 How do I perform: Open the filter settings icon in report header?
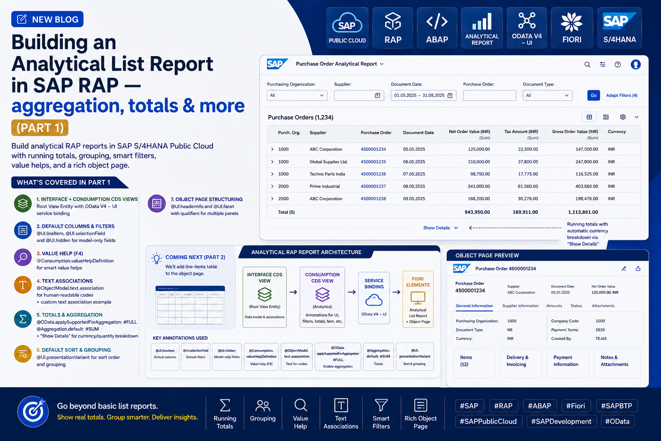coord(602,65)
